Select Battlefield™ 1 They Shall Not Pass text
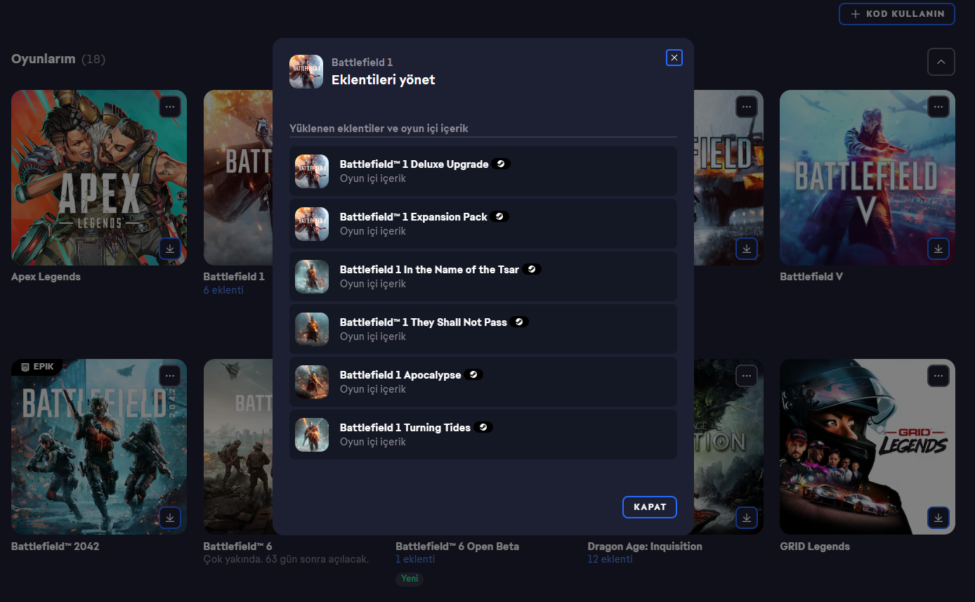Screen dimensions: 975x602 [x=423, y=322]
